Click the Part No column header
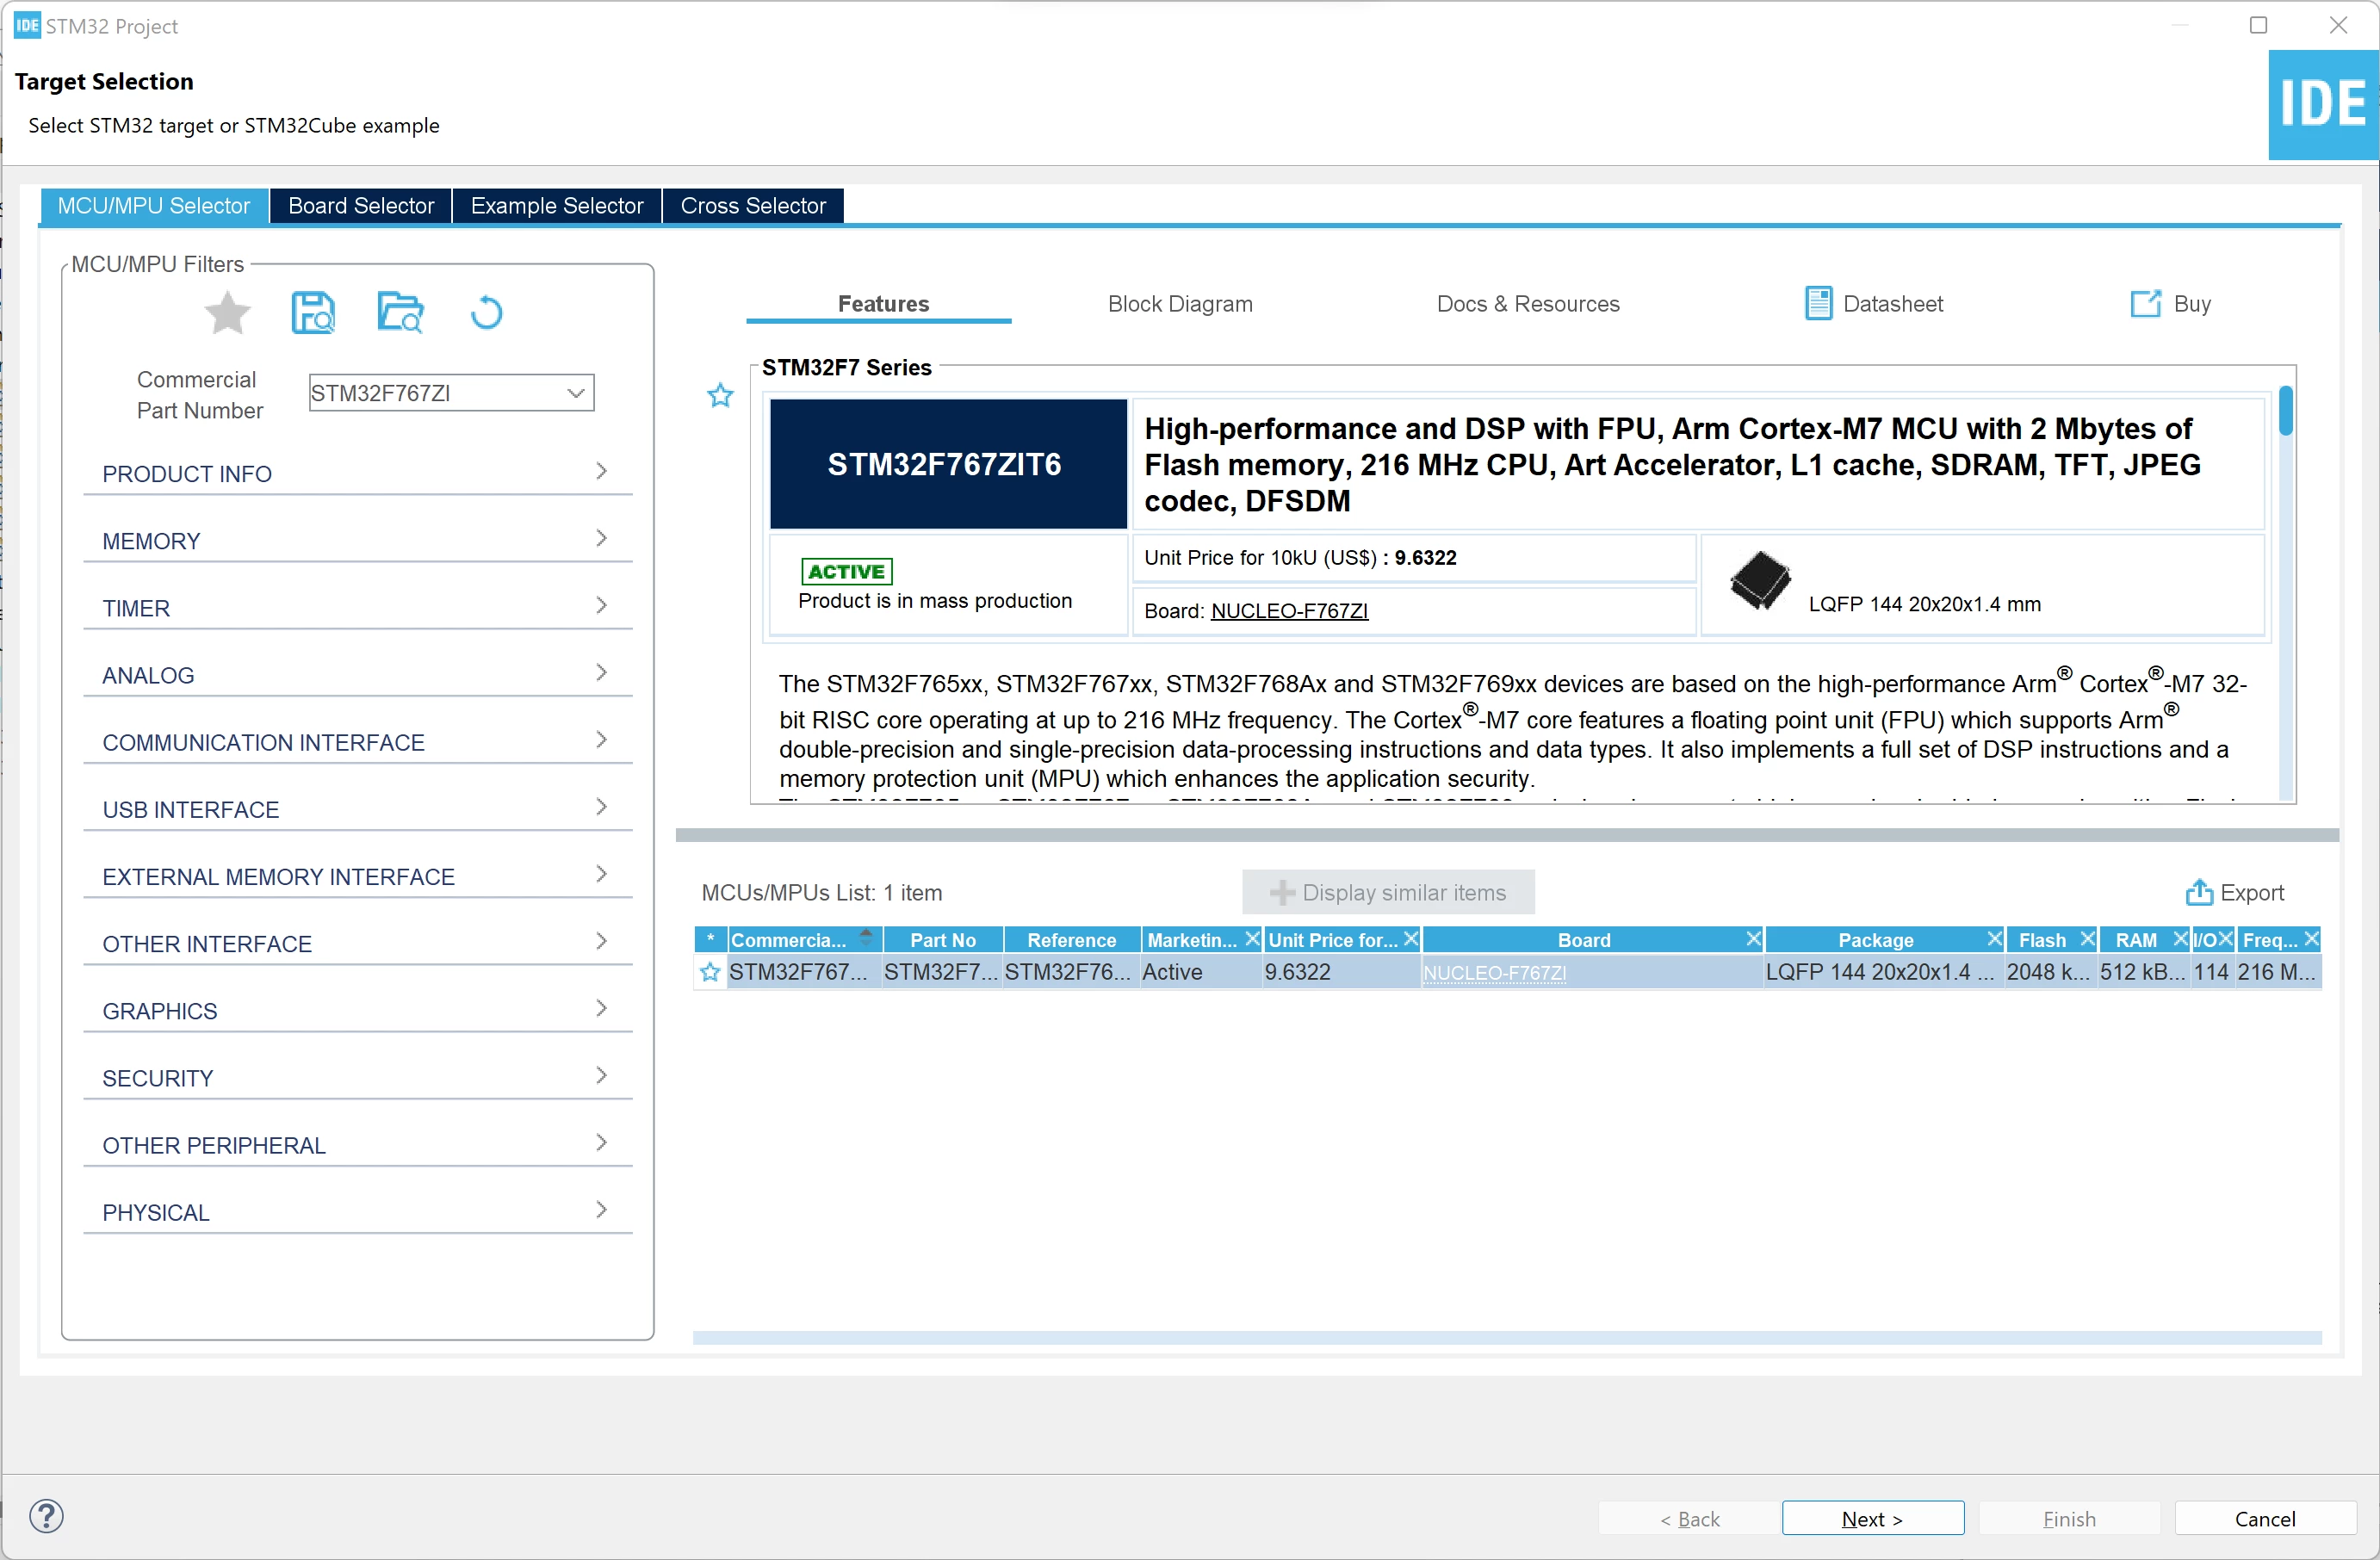 942,940
